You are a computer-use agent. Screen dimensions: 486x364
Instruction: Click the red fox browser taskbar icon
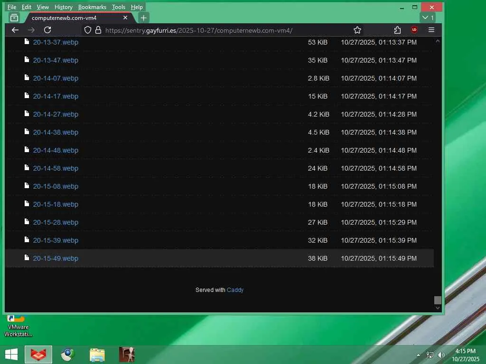point(38,355)
